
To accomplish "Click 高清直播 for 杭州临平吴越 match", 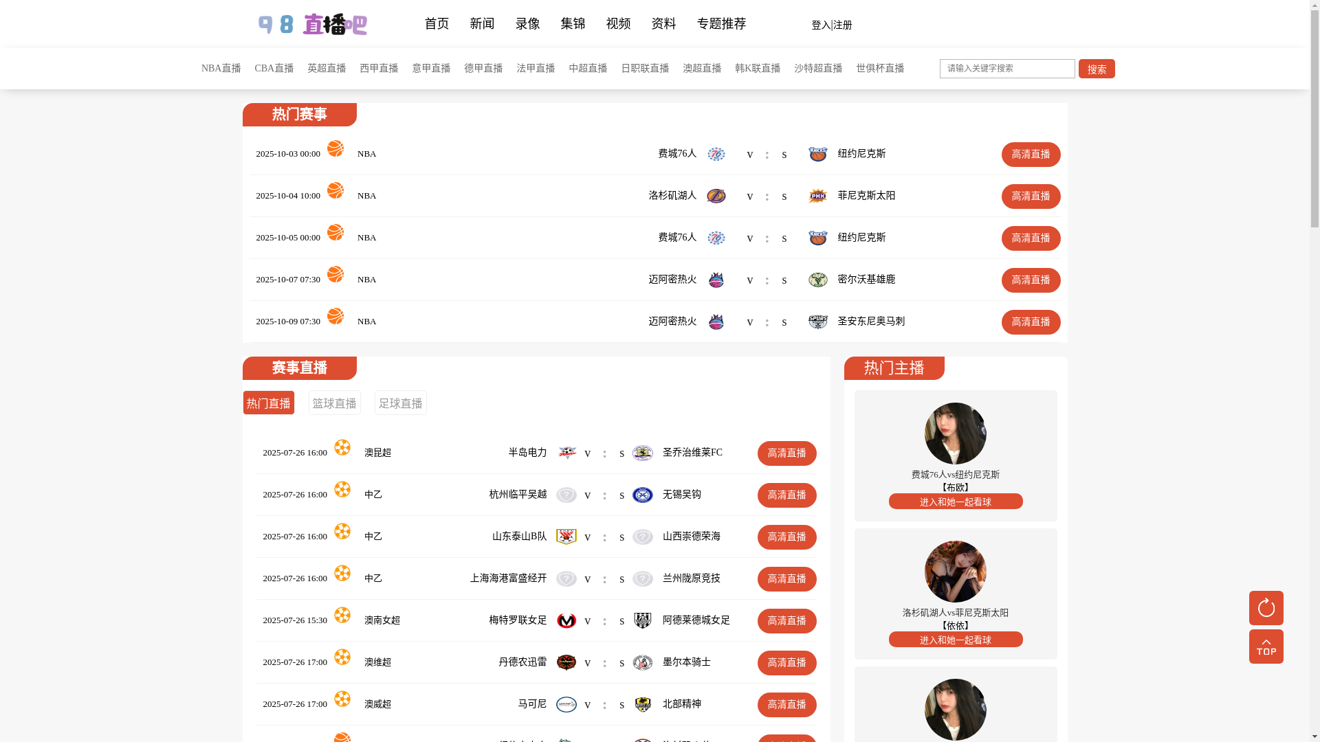I will (x=786, y=495).
